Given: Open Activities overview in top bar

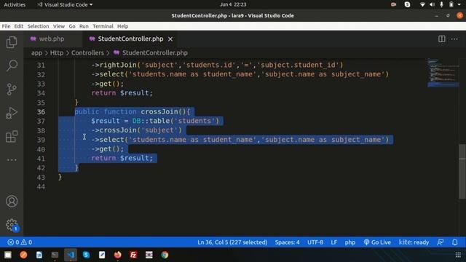Looking at the screenshot, I should pos(15,4).
